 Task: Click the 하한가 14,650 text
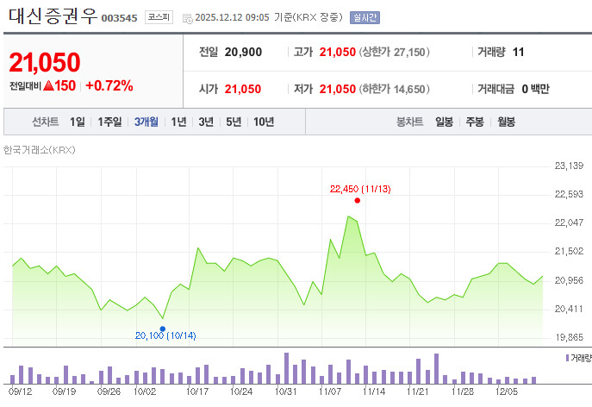[394, 89]
